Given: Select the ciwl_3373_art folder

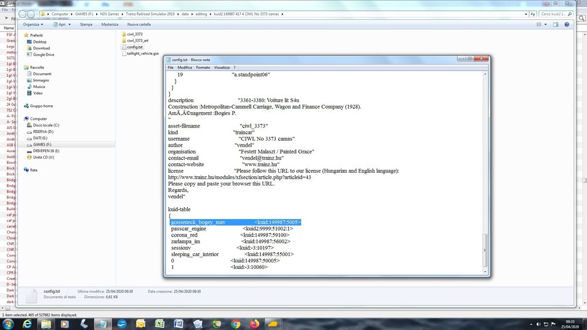Looking at the screenshot, I should pyautogui.click(x=135, y=41).
